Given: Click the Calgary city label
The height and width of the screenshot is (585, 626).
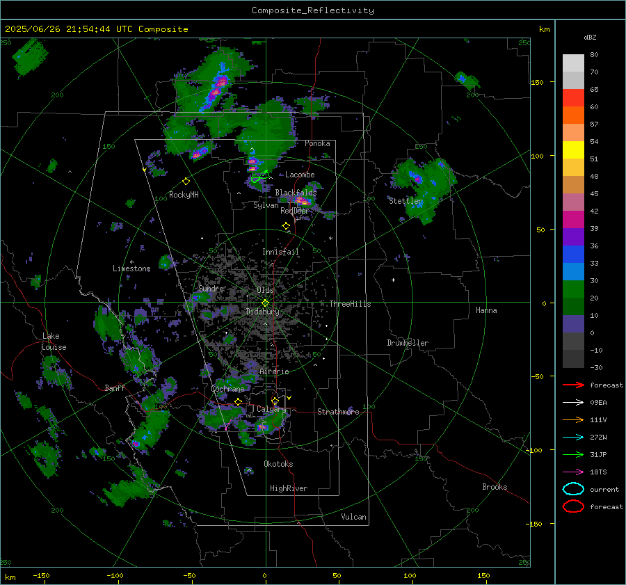Looking at the screenshot, I should tap(271, 409).
